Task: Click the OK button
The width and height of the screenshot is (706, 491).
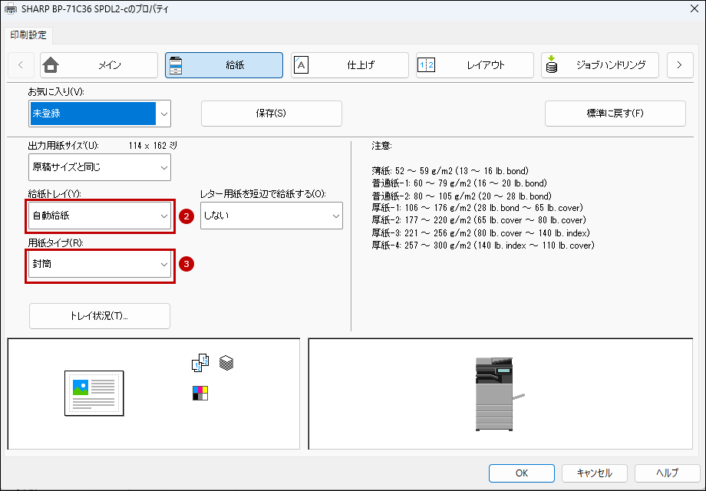Action: pyautogui.click(x=522, y=473)
